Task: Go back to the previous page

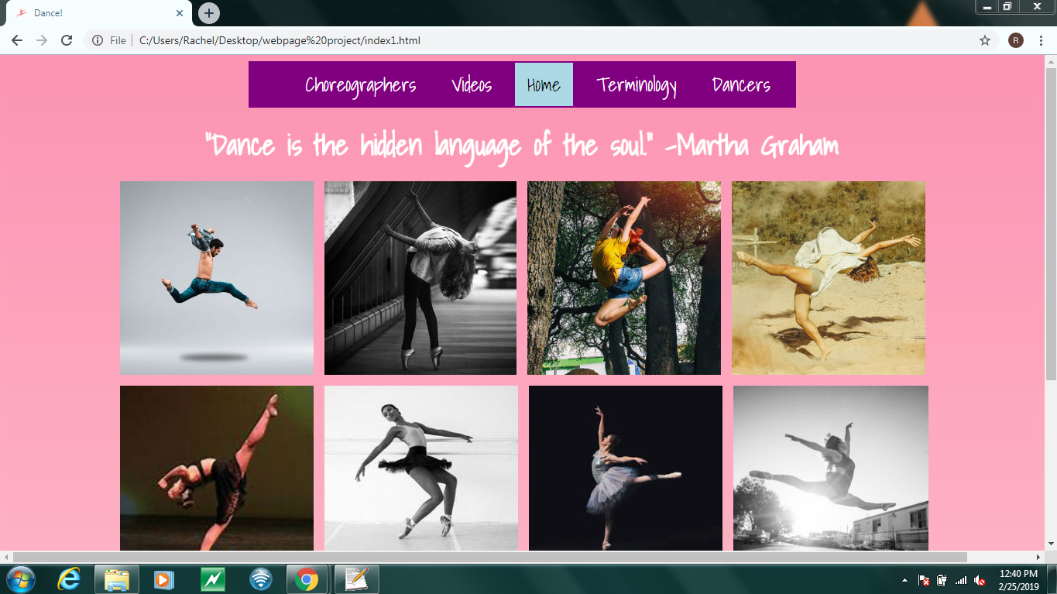Action: coord(17,40)
